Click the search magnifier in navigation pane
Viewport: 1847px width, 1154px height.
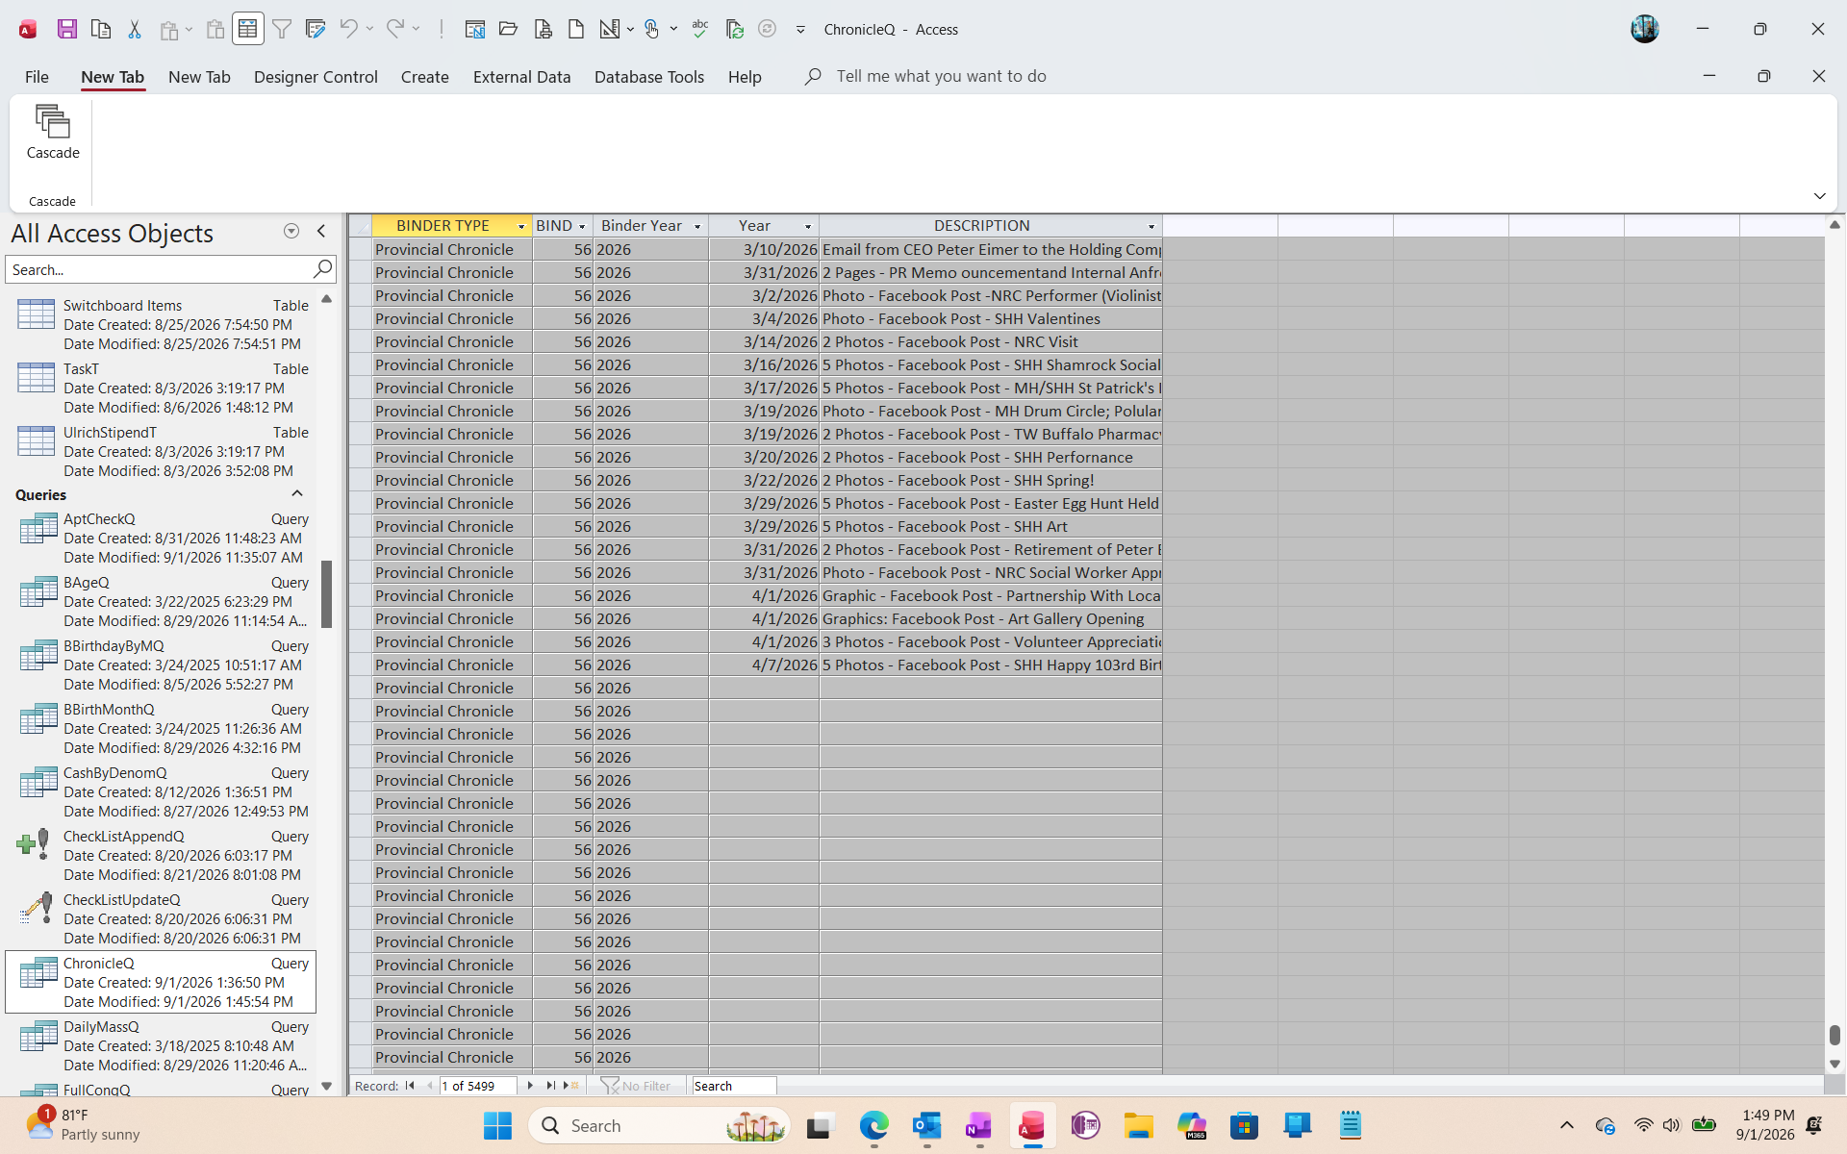tap(322, 269)
